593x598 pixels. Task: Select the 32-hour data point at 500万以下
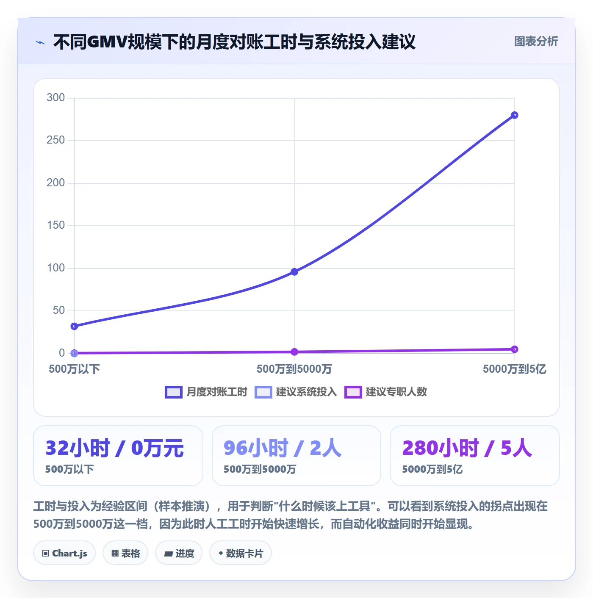[75, 326]
